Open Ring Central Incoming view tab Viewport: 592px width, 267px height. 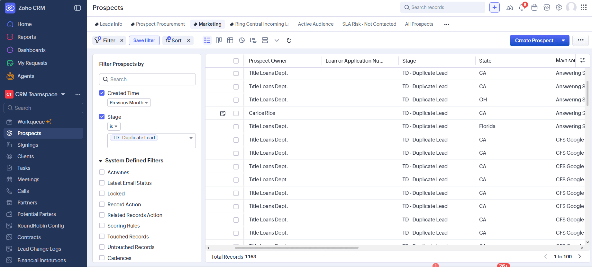point(259,24)
